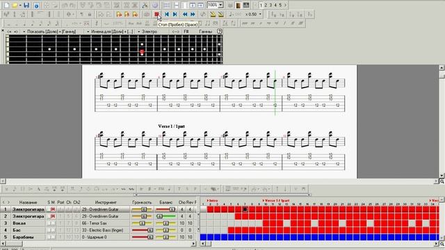Click the right splitter arrow above the bar grid

(309, 195)
